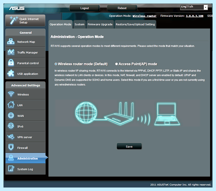Click the LAN house icon
The height and width of the screenshot is (191, 216).
pyautogui.click(x=11, y=104)
